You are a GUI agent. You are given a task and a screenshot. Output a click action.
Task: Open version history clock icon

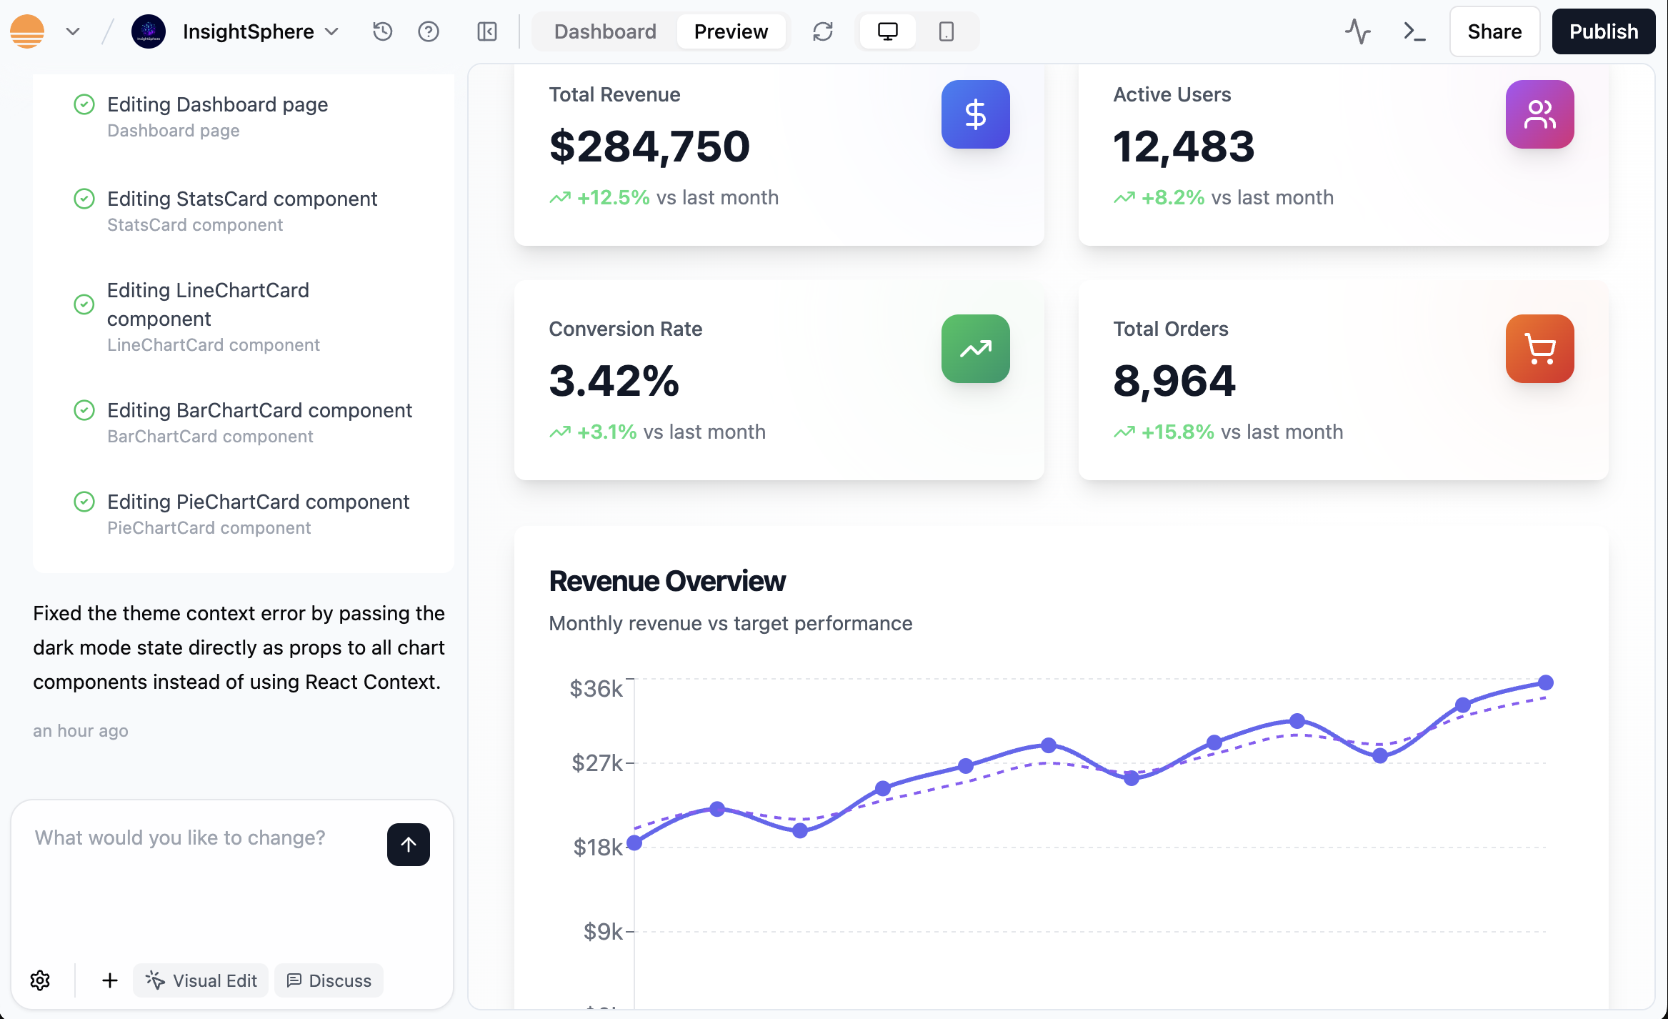383,31
